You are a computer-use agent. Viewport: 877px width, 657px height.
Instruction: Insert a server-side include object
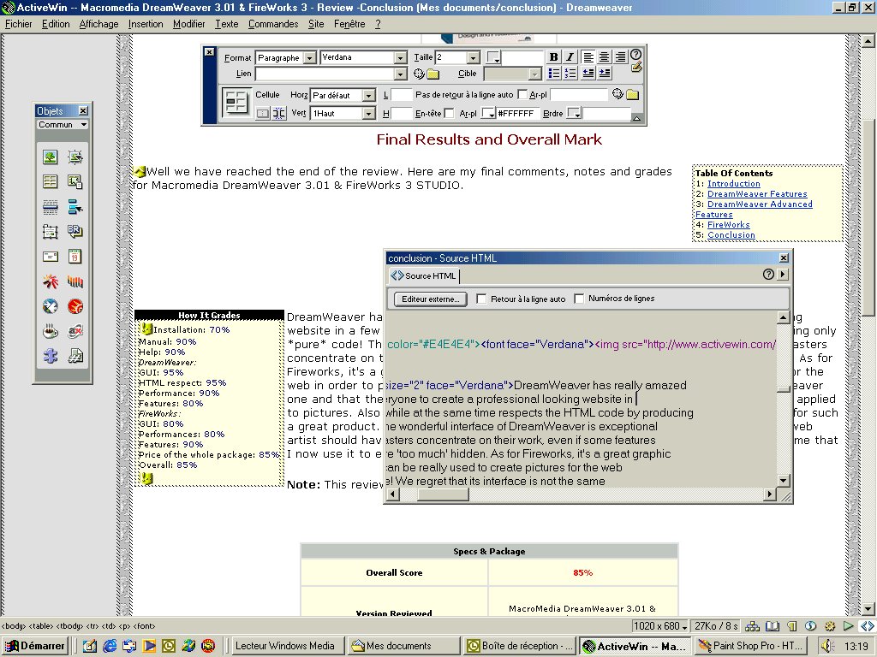pyautogui.click(x=75, y=356)
